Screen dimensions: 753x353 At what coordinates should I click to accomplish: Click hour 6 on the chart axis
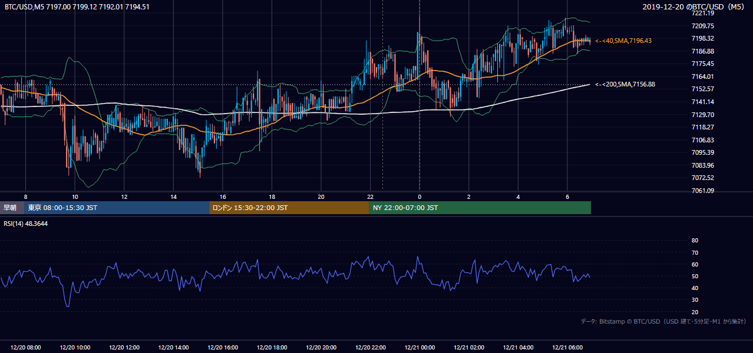tap(567, 197)
